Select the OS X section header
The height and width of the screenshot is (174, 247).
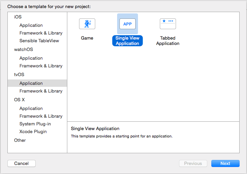tap(20, 100)
